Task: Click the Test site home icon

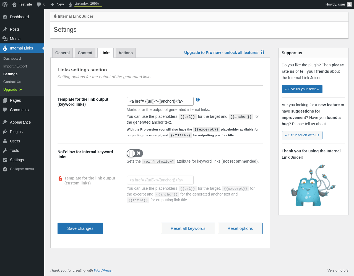Action: click(14, 4)
